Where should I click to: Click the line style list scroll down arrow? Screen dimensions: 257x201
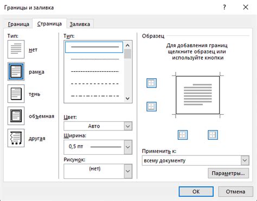tap(127, 98)
